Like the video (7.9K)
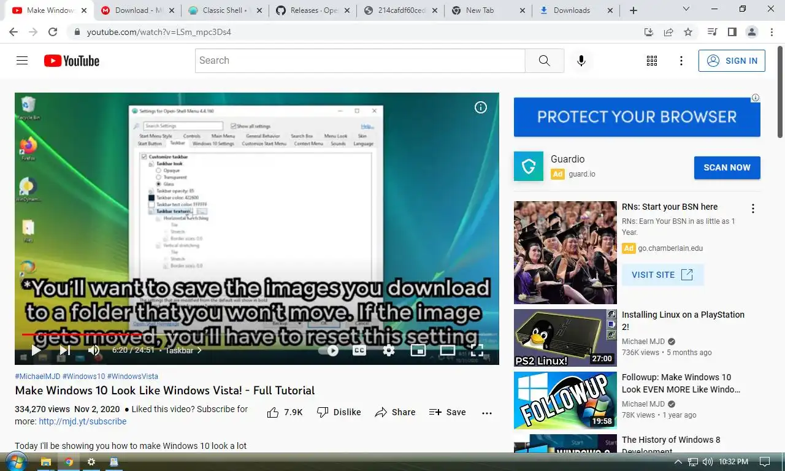 point(285,412)
